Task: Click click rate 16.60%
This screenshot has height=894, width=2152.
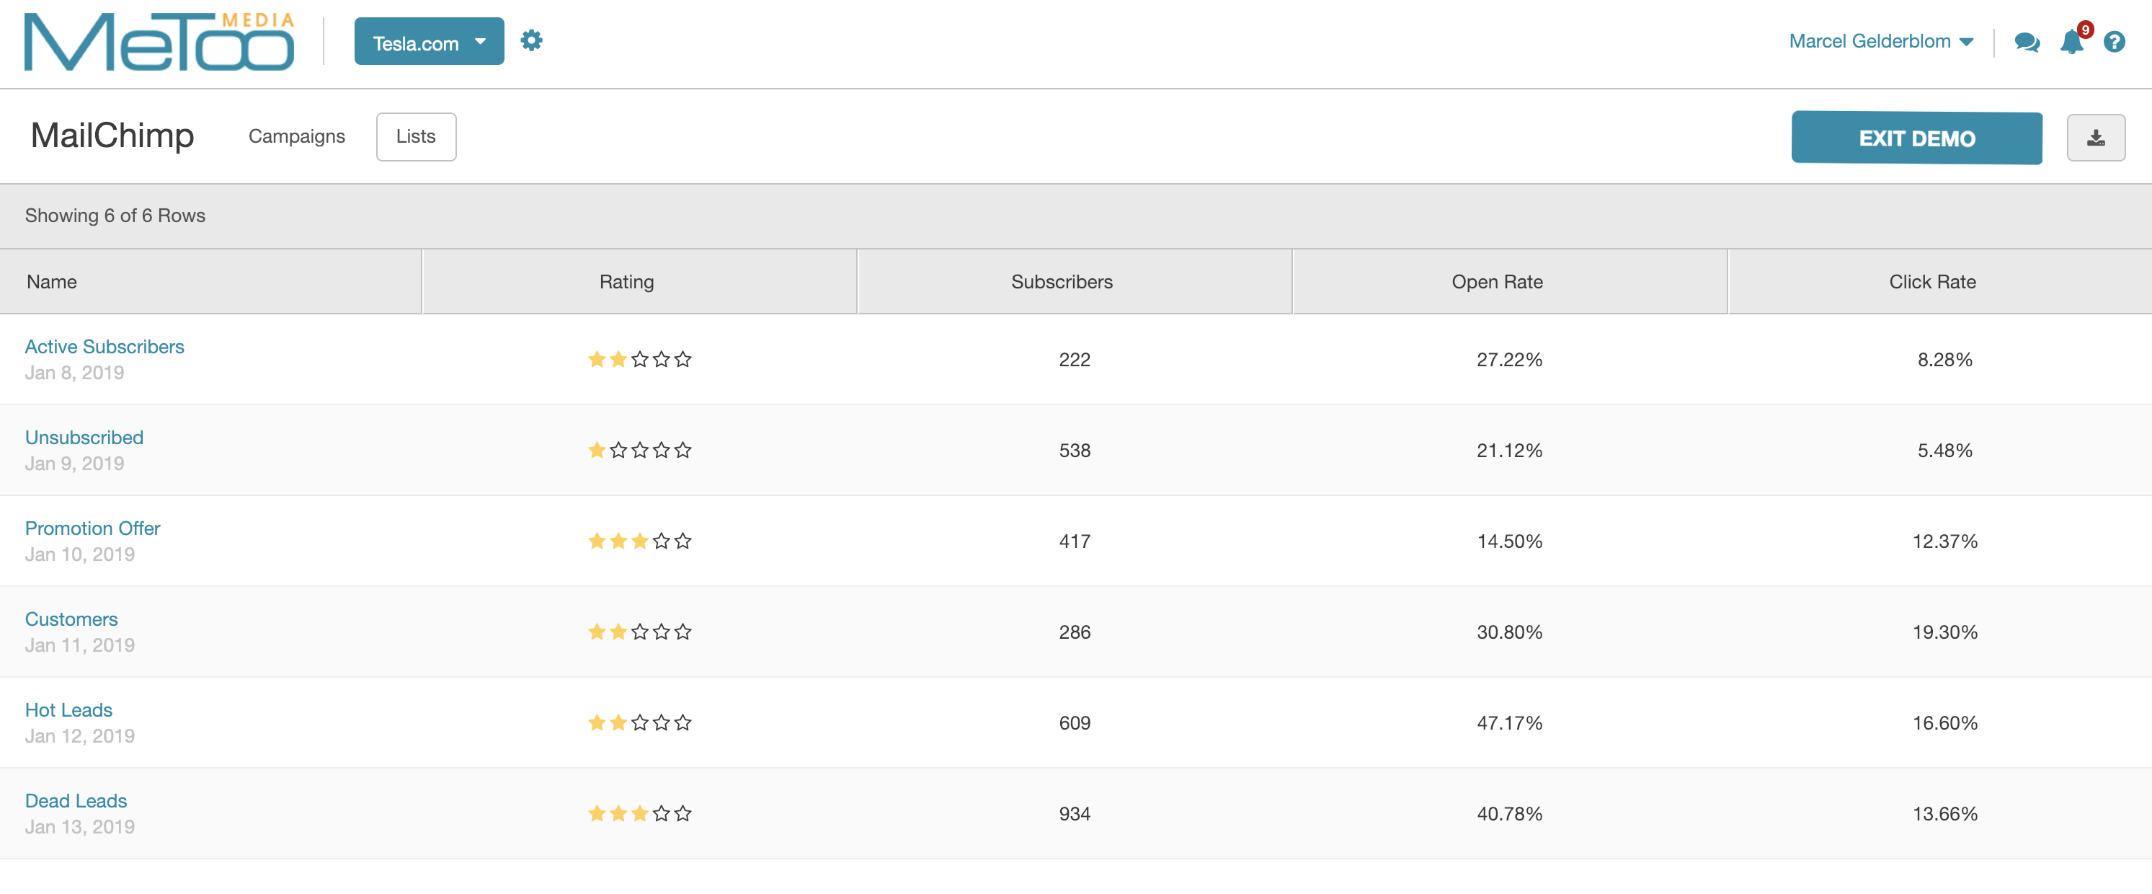Action: pos(1945,722)
